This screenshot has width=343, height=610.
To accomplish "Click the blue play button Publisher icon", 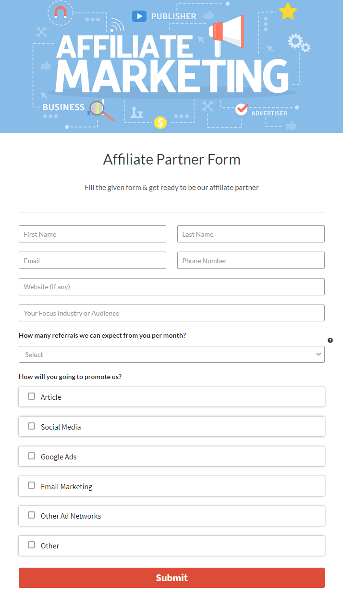I will [139, 16].
